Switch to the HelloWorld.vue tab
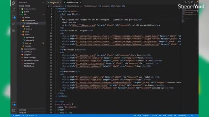Screen dimensions: 209x117 click(72, 2)
